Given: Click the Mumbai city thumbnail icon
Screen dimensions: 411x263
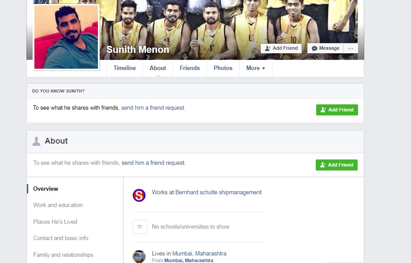Looking at the screenshot, I should coord(139,256).
